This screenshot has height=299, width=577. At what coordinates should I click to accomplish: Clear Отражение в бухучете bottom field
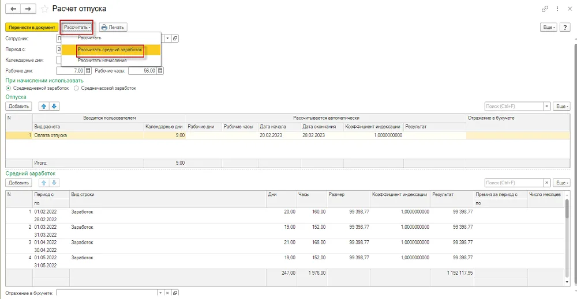coord(167,293)
